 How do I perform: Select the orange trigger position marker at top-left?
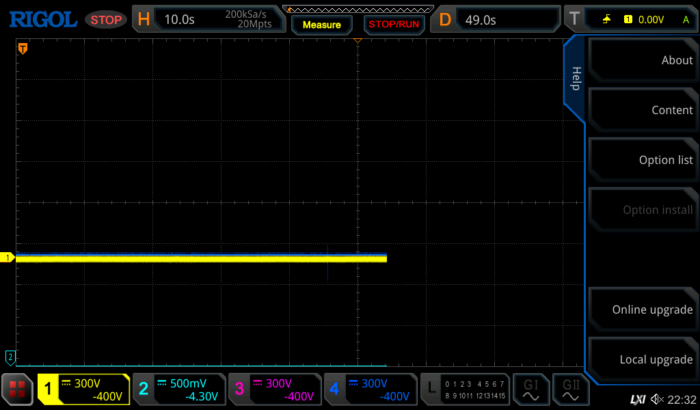23,49
